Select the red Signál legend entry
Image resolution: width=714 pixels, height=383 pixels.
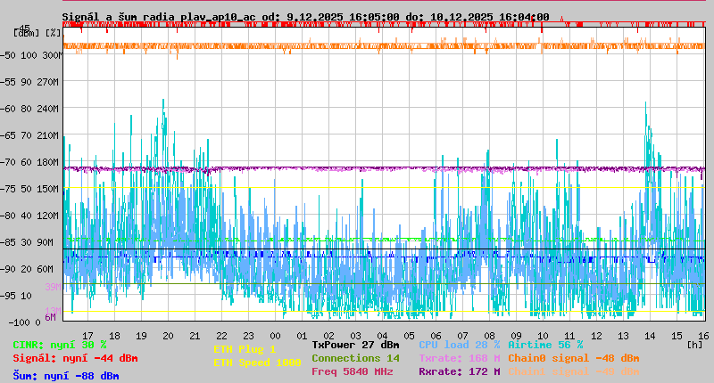(x=75, y=358)
